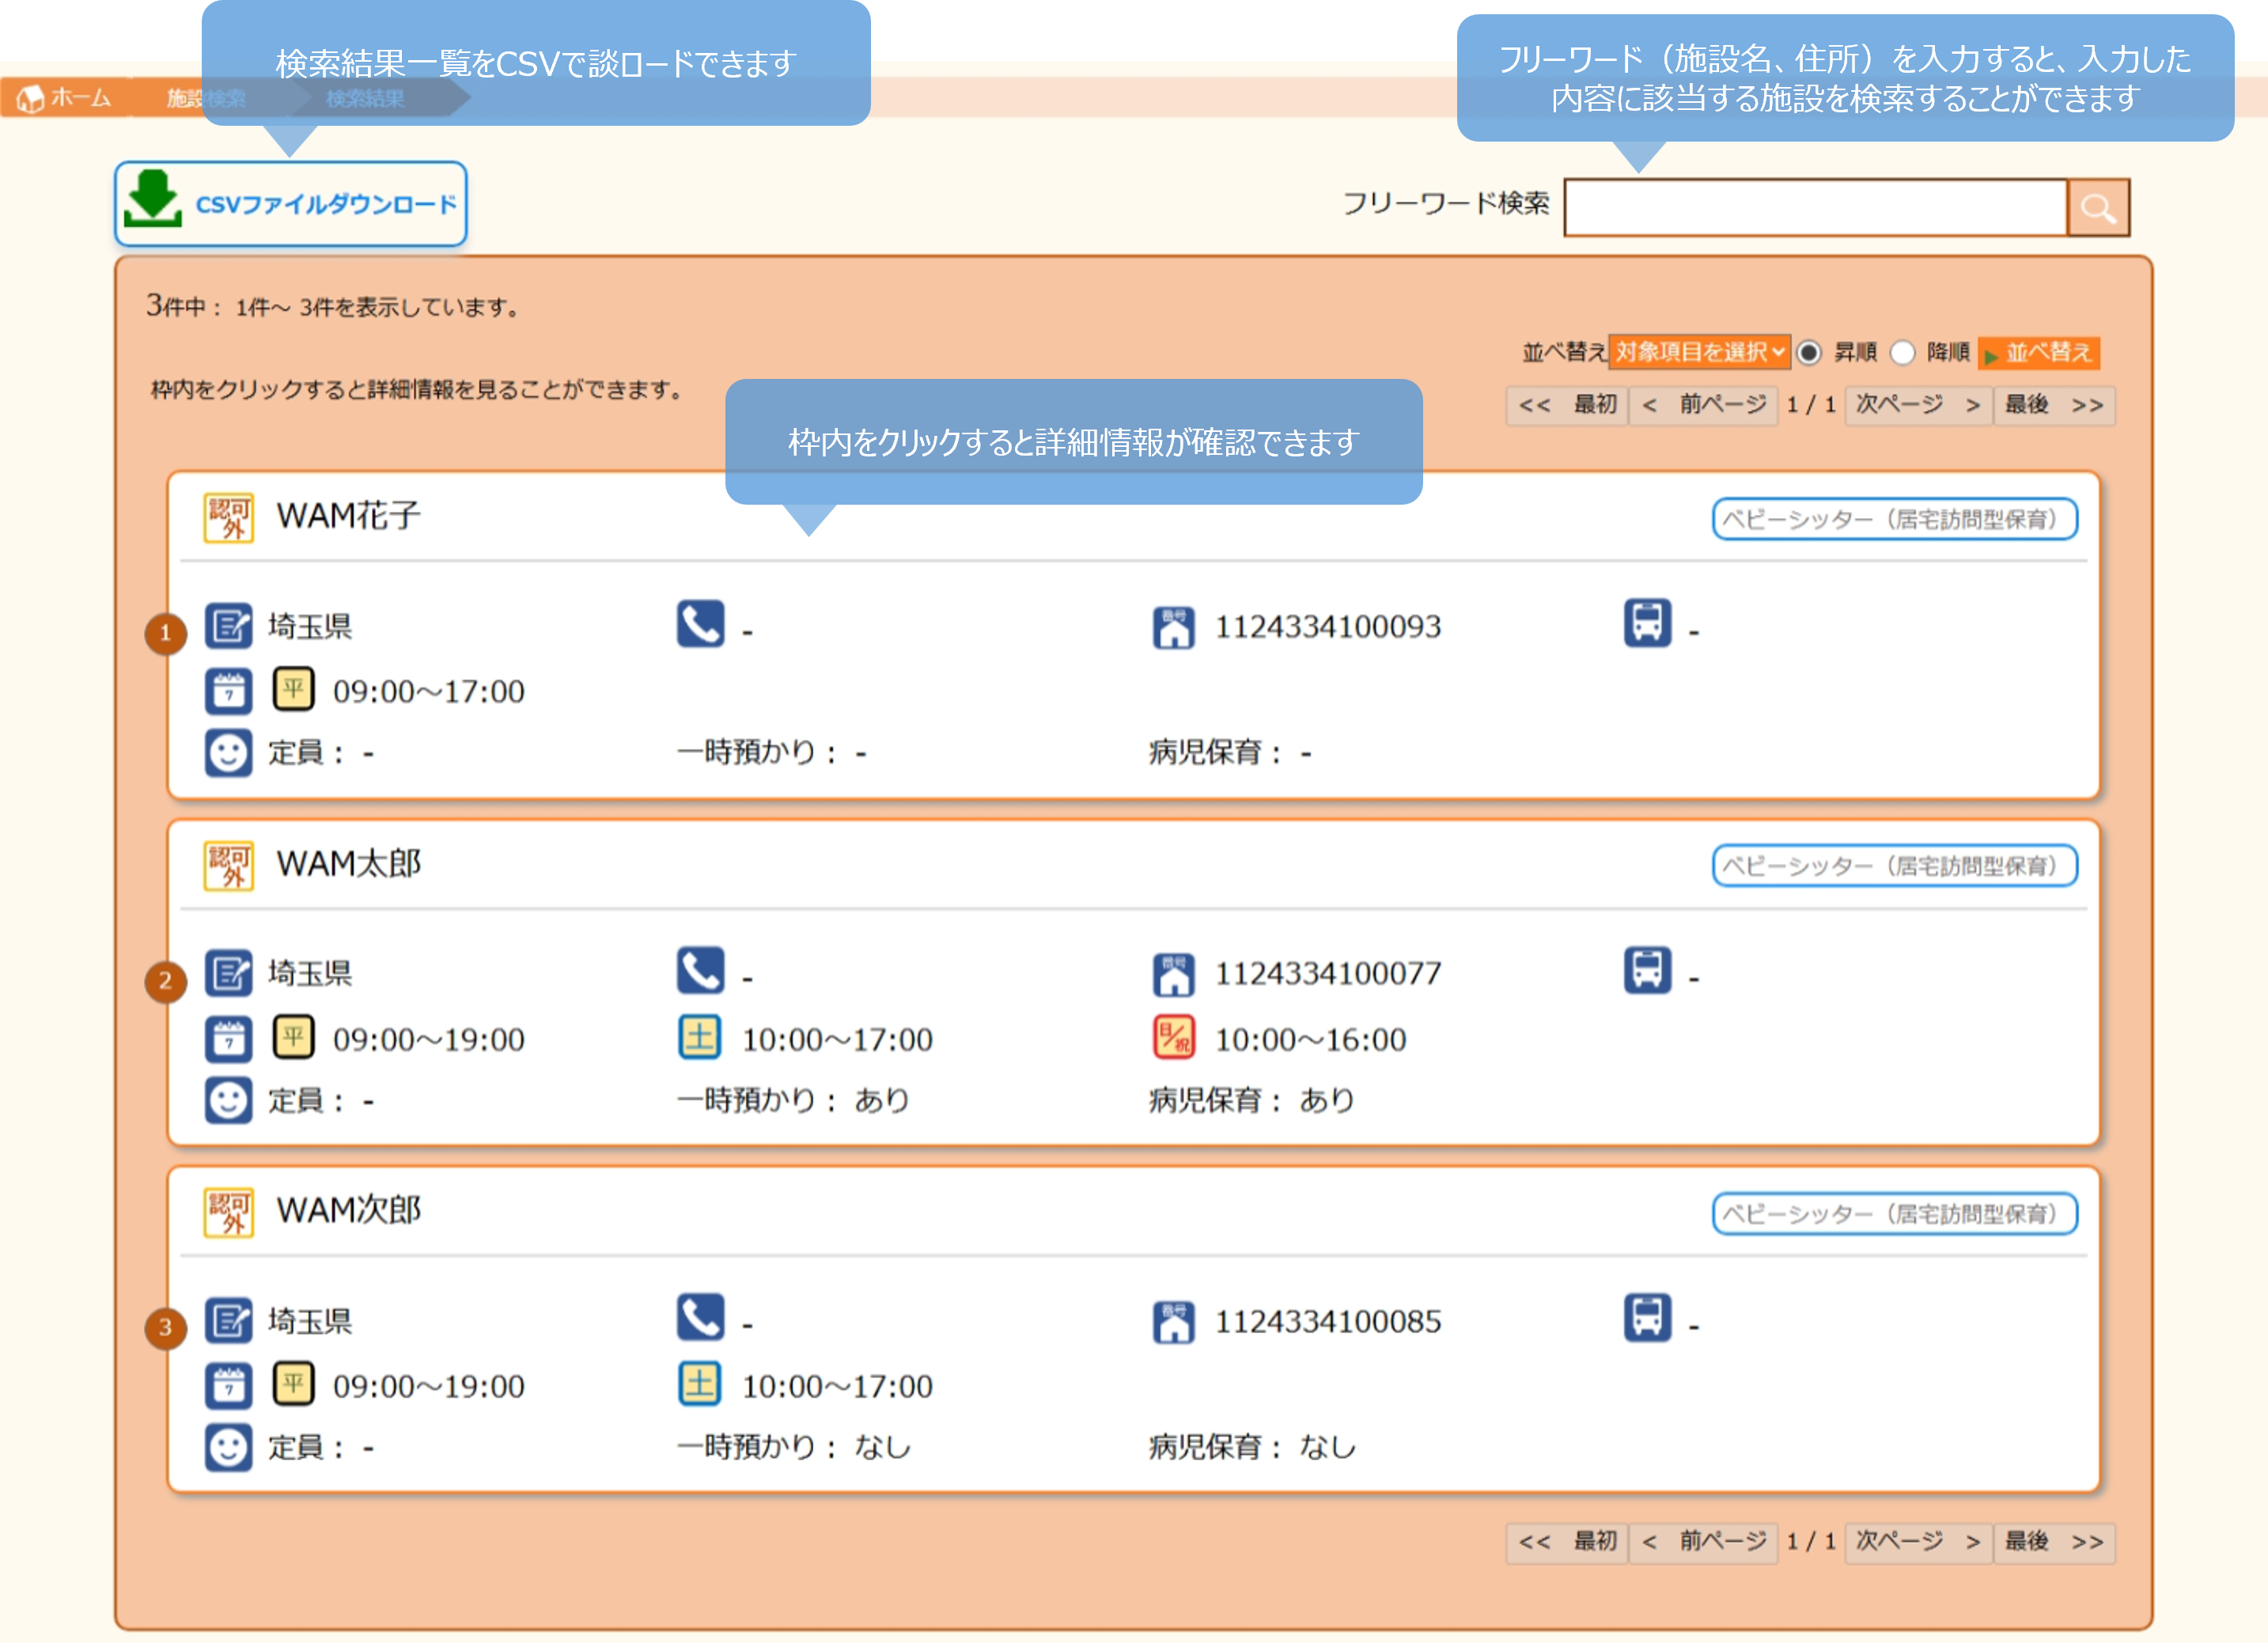This screenshot has width=2268, height=1643.
Task: Click the 日祝 holiday icon in WAM太郎 card
Action: 1173,1037
